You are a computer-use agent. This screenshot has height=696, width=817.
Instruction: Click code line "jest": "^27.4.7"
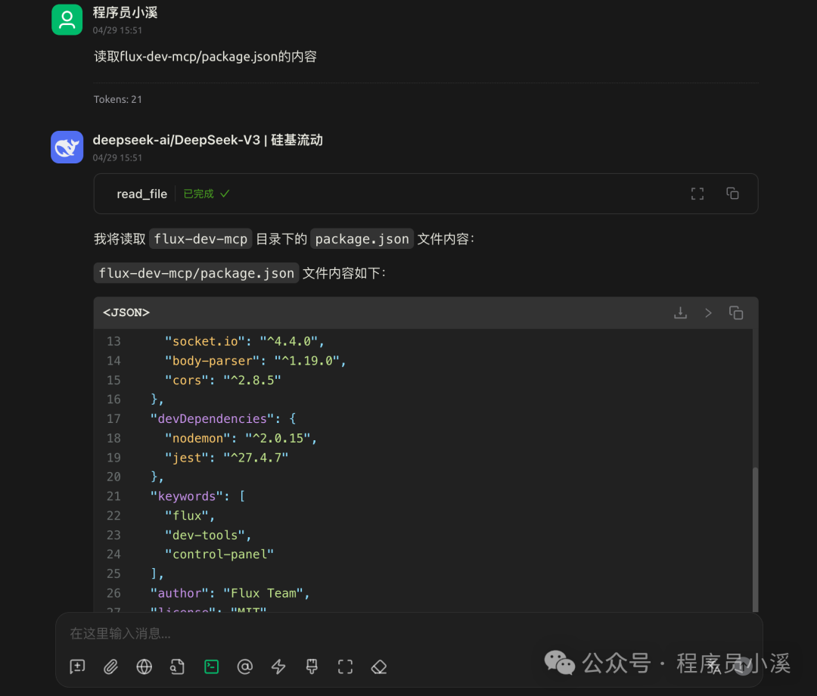pyautogui.click(x=226, y=458)
